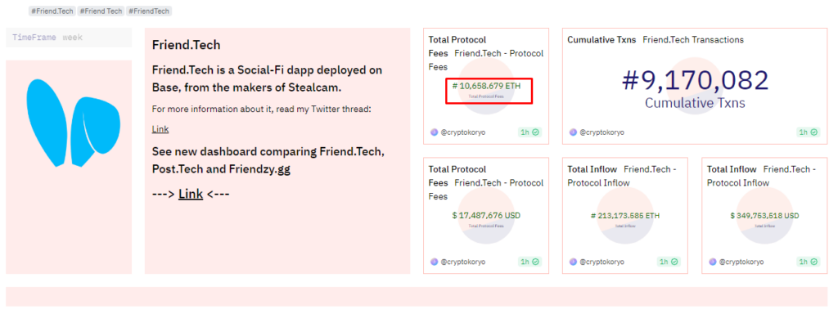Click Total Inflow title on ETH card
Image resolution: width=838 pixels, height=318 pixels.
pos(592,169)
